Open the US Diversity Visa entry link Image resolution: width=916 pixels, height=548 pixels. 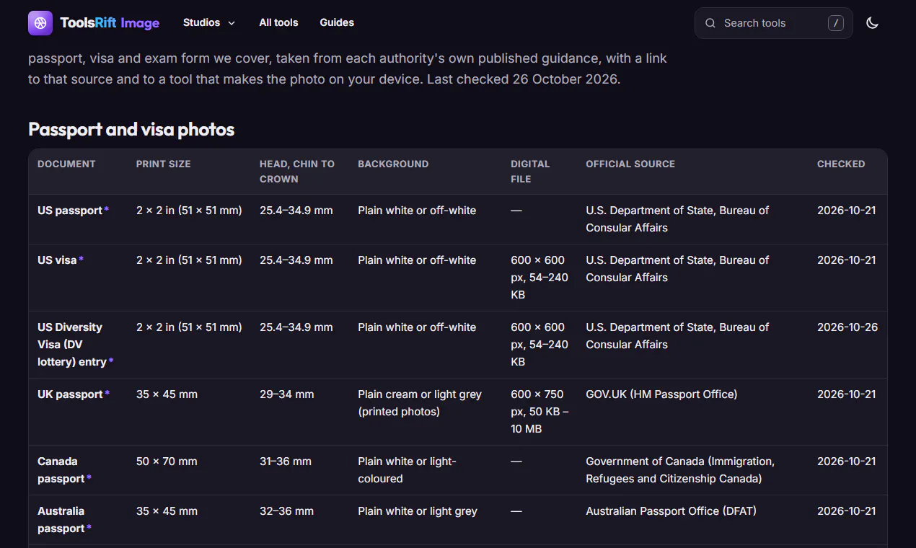[75, 345]
